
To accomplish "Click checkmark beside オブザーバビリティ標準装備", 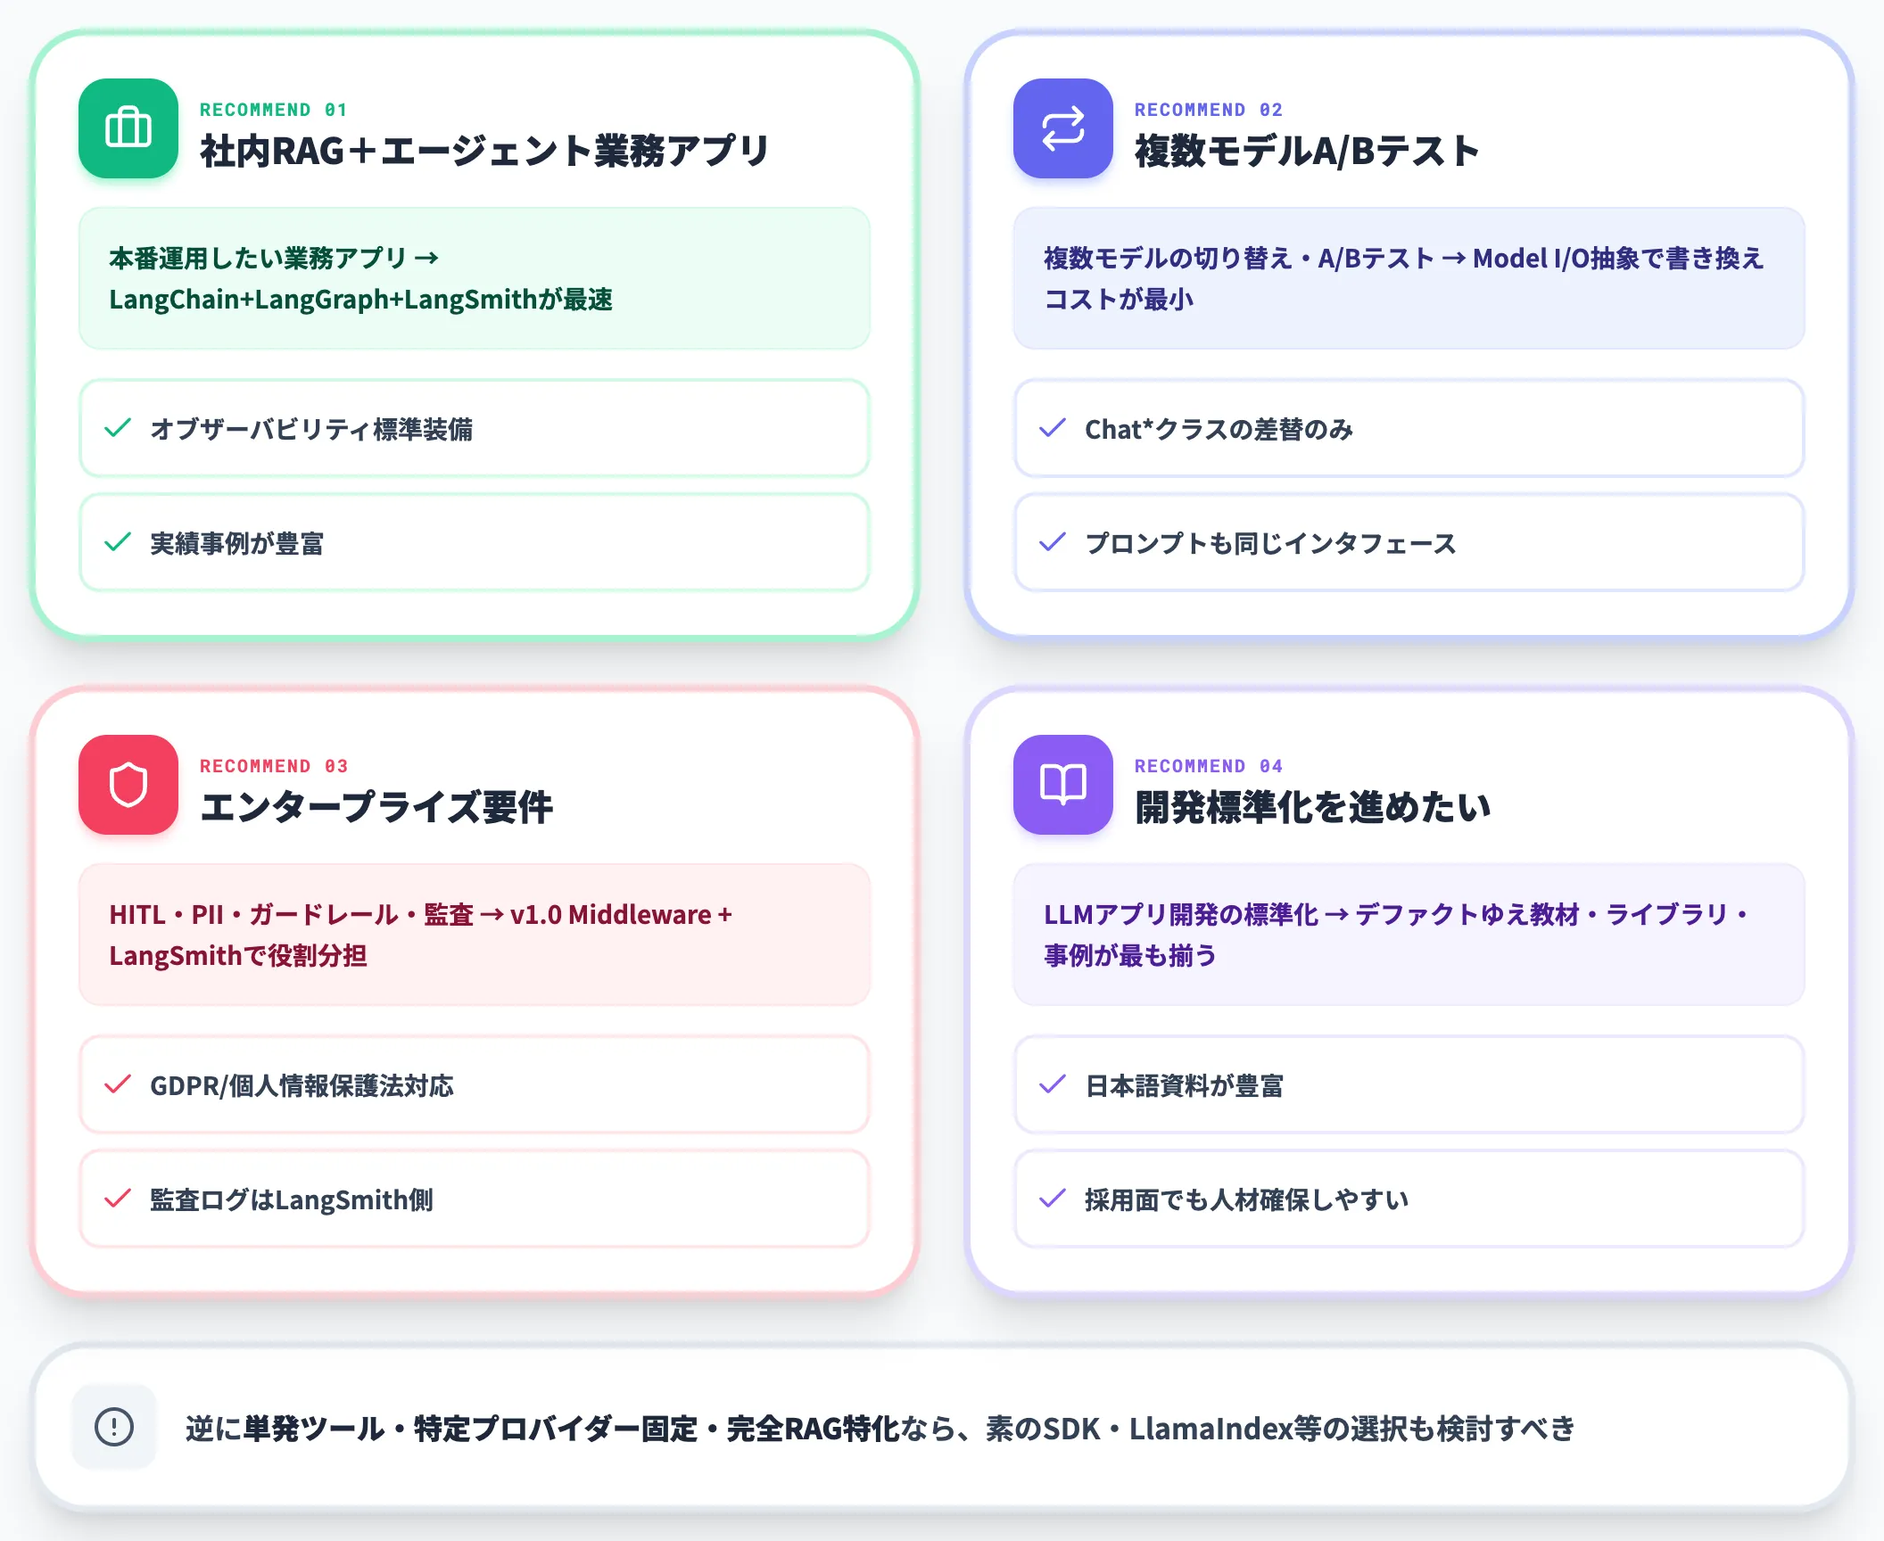I will tap(118, 428).
